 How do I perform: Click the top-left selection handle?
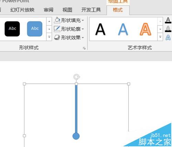click(24, 84)
